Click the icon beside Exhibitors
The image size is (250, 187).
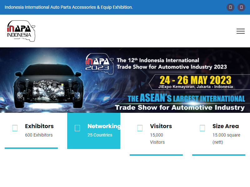click(x=15, y=128)
